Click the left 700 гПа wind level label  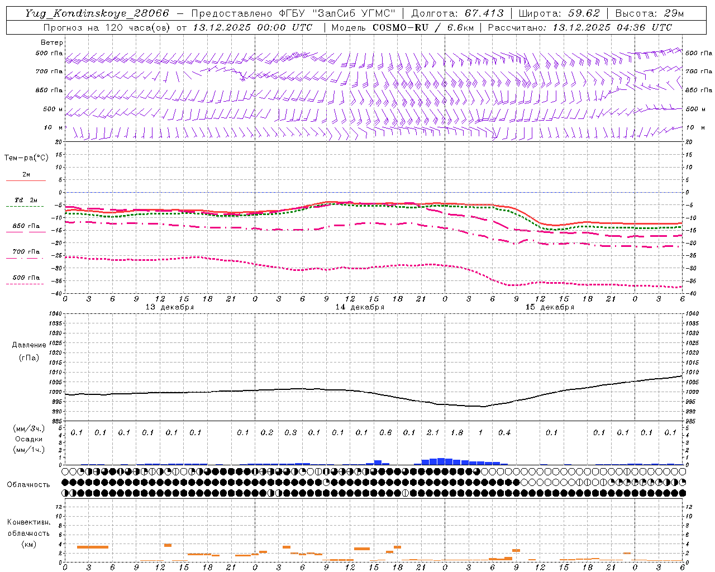49,71
